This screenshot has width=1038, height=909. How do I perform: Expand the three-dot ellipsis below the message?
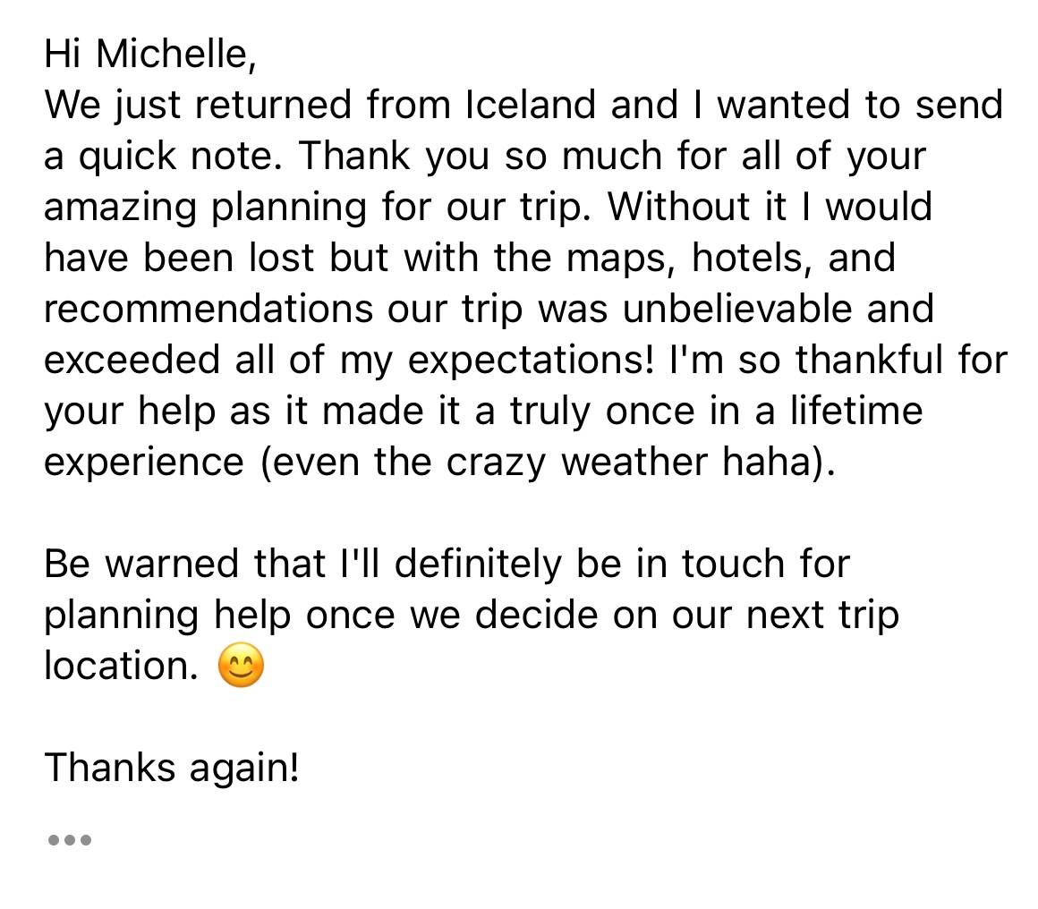point(69,840)
